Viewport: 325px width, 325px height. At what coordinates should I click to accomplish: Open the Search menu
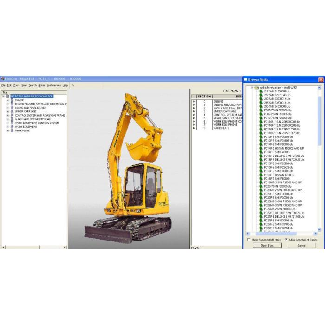coord(32,85)
